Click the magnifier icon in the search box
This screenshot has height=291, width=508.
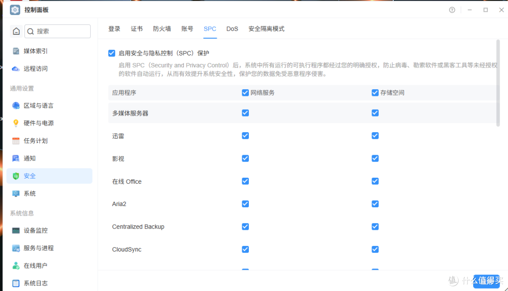pyautogui.click(x=31, y=31)
